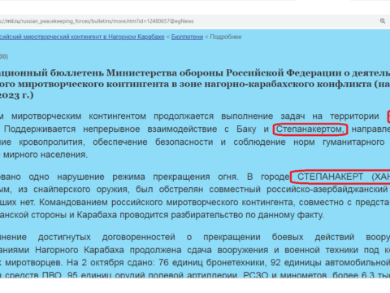
Task: Click the phrase разбирательство по данному факту
Action: tap(247, 215)
